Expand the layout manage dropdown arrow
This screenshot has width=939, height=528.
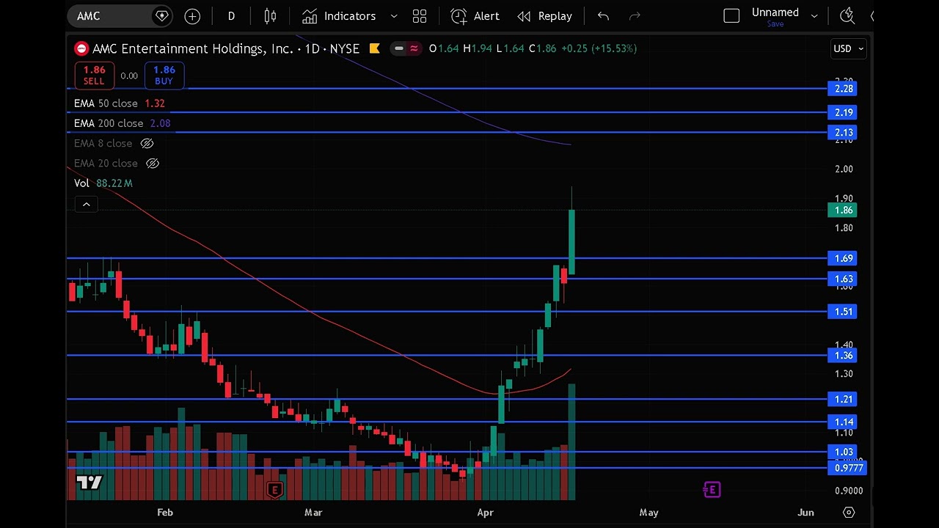point(814,15)
